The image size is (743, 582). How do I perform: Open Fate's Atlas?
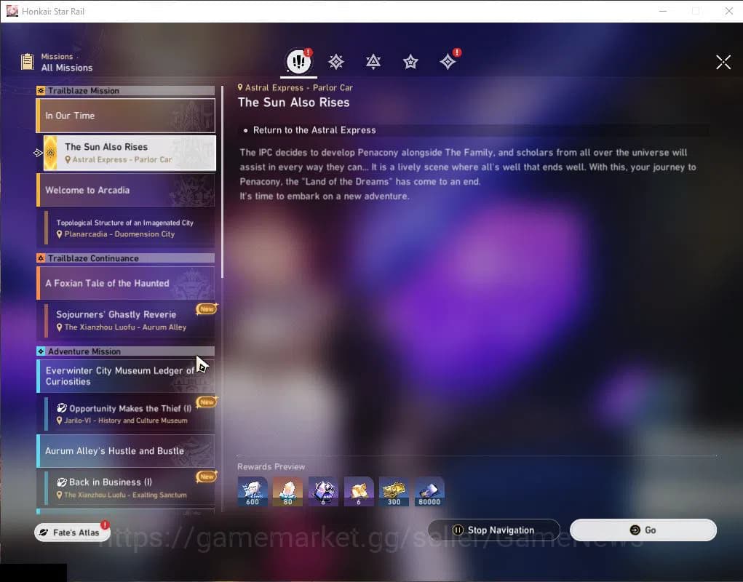pos(72,533)
